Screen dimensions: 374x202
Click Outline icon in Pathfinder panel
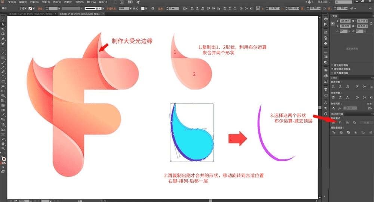(x=363, y=132)
